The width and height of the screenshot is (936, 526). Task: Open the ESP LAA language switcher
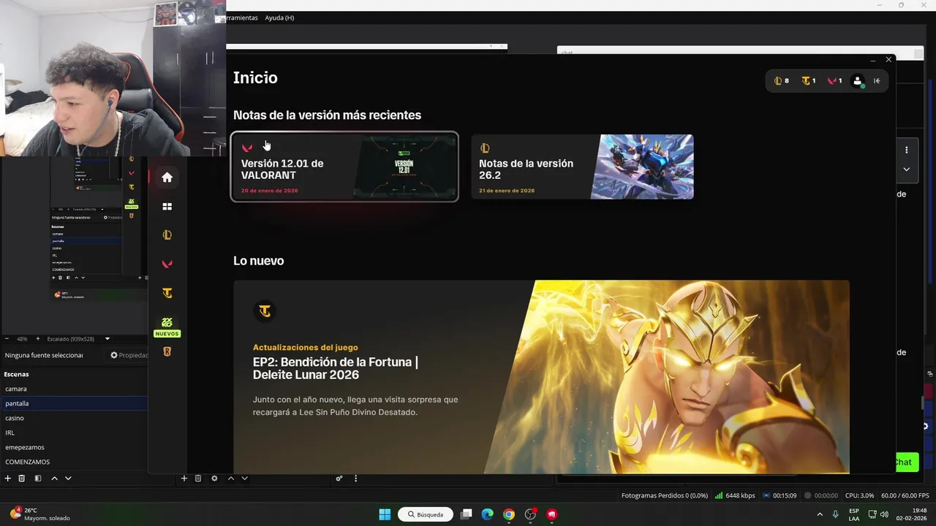click(854, 514)
